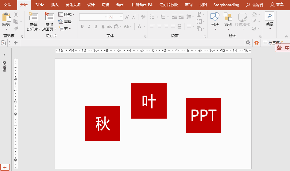This screenshot has width=290, height=171.
Task: Center align text
Action: tap(159, 26)
